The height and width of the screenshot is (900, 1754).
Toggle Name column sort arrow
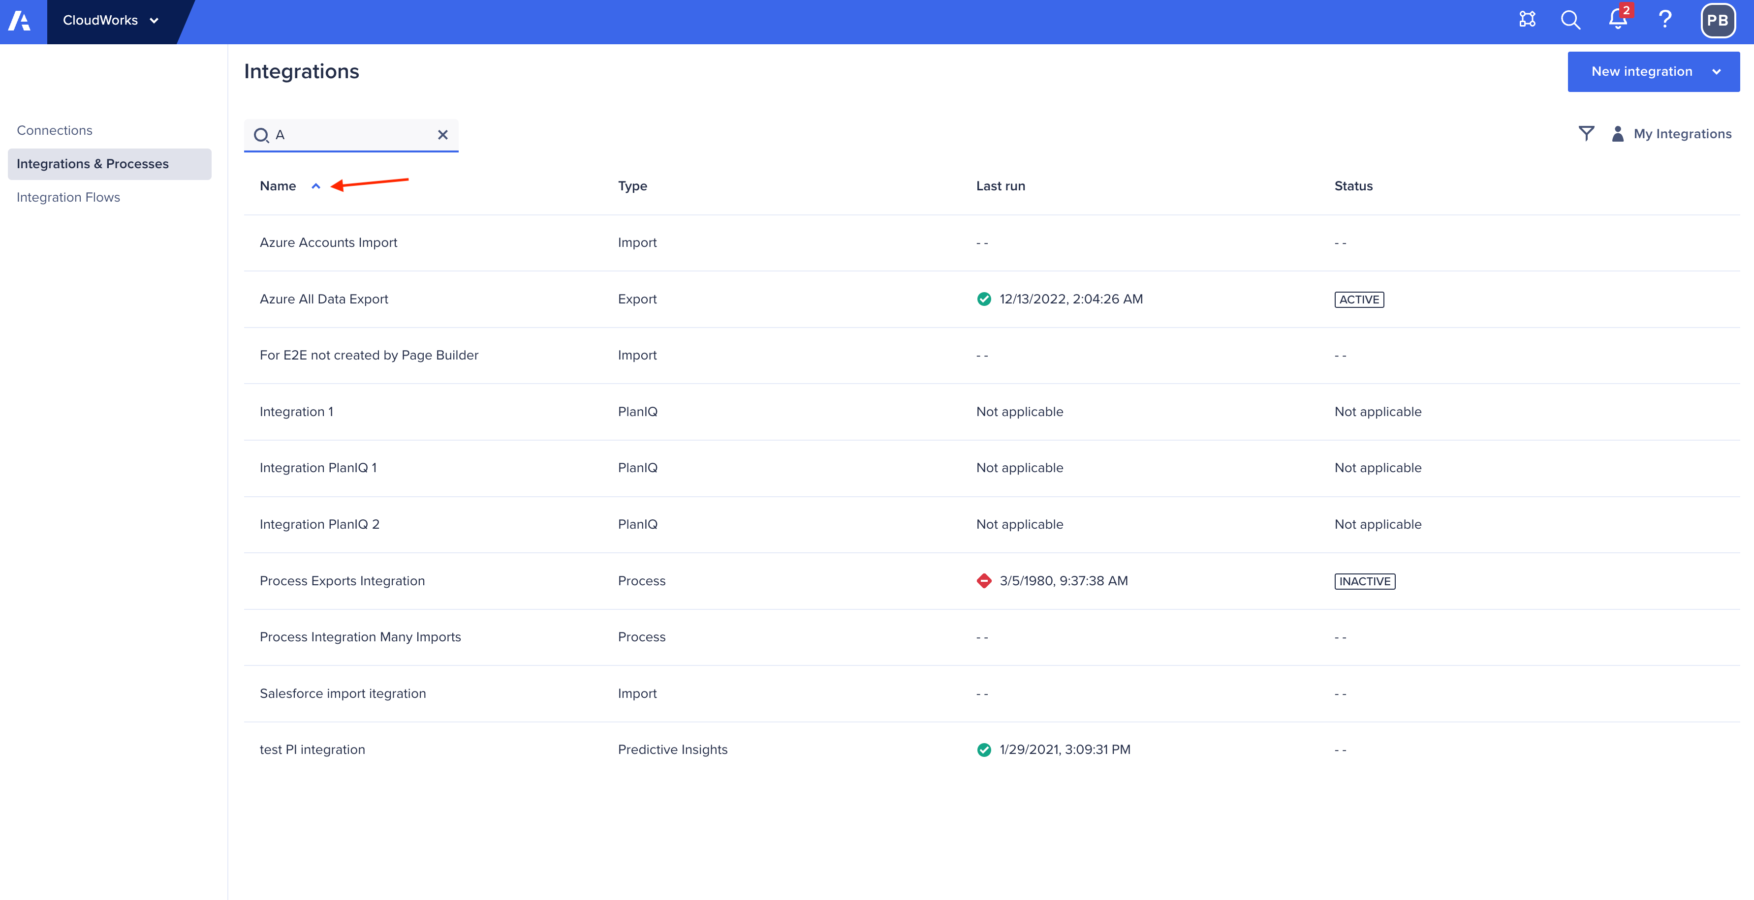coord(316,186)
